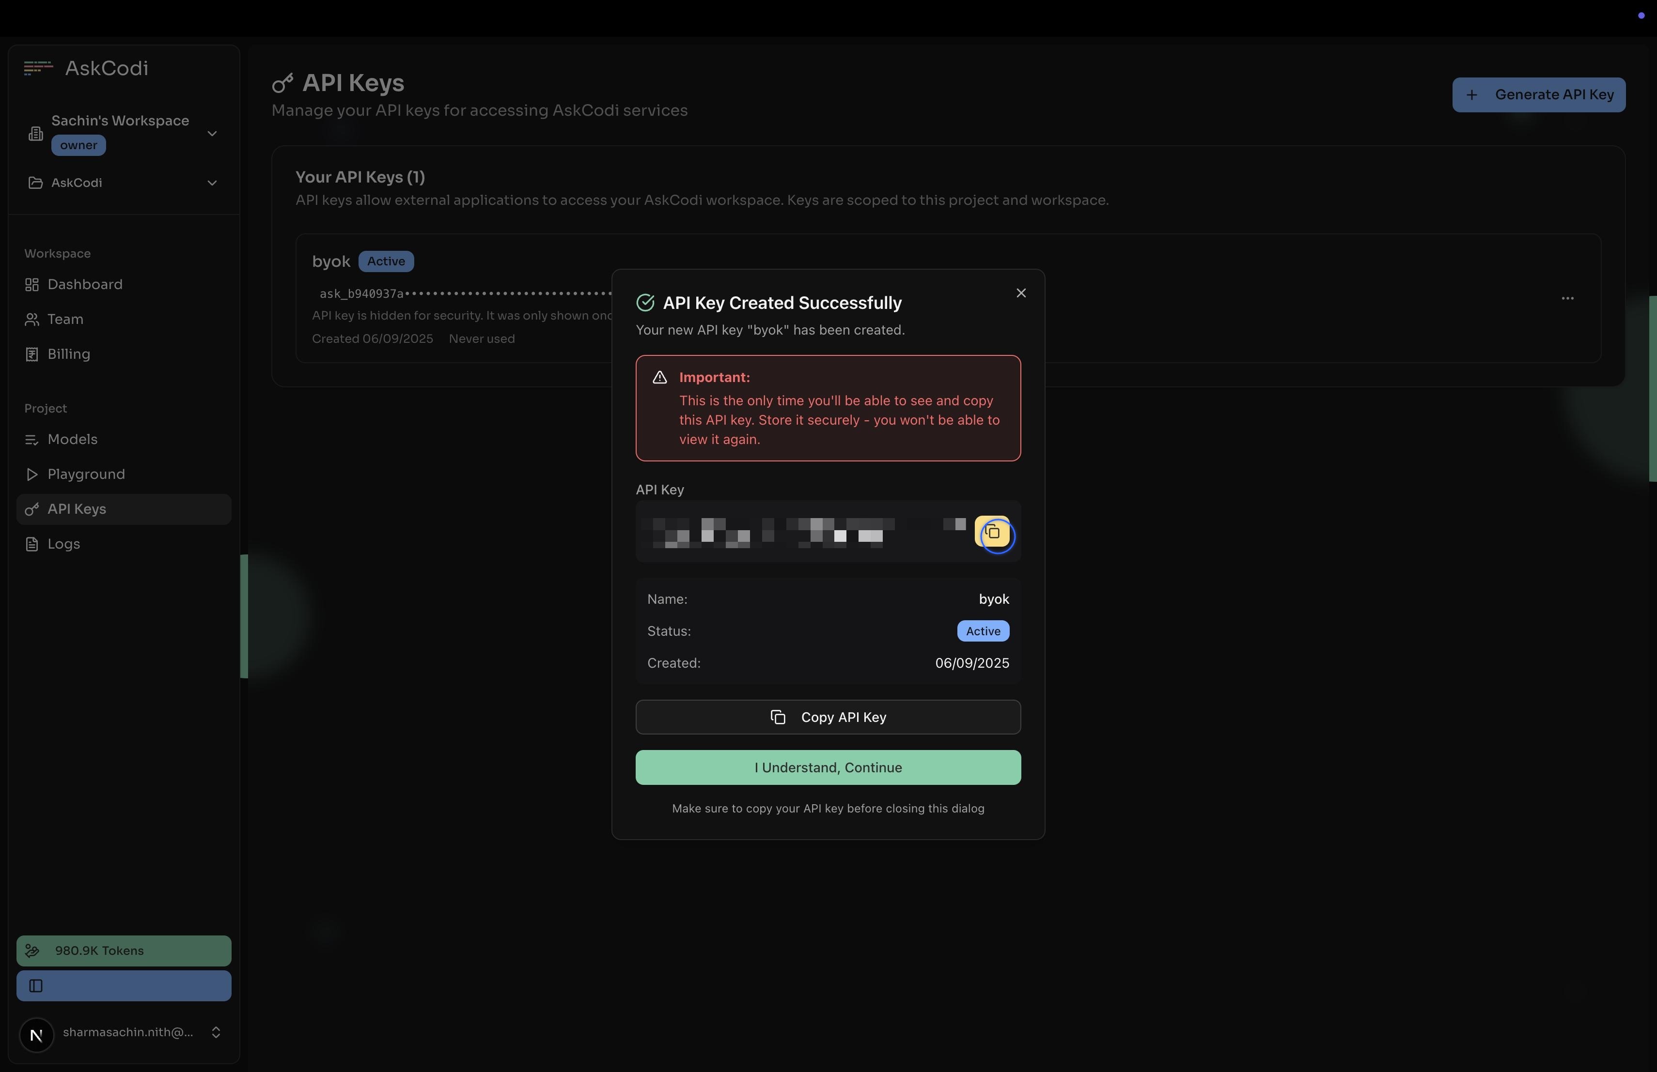Go to Models in the sidebar

[124, 440]
